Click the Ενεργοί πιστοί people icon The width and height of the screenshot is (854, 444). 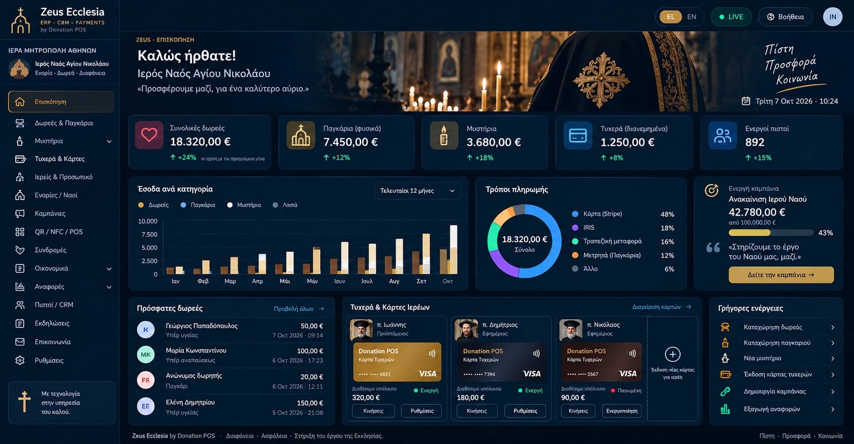[723, 135]
